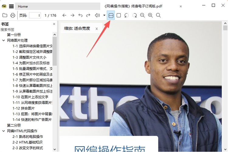Image resolution: width=228 pixels, height=152 pixels.
Task: Click the zoom out magnifier
Action: (143, 15)
